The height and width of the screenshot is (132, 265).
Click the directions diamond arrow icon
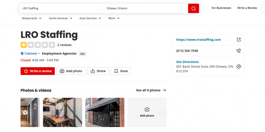pyautogui.click(x=238, y=67)
